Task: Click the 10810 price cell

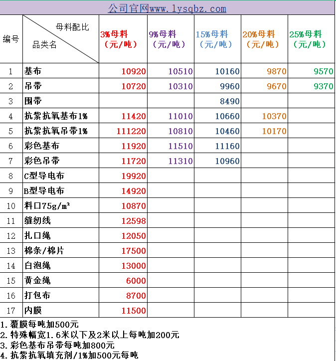Action: (x=171, y=131)
